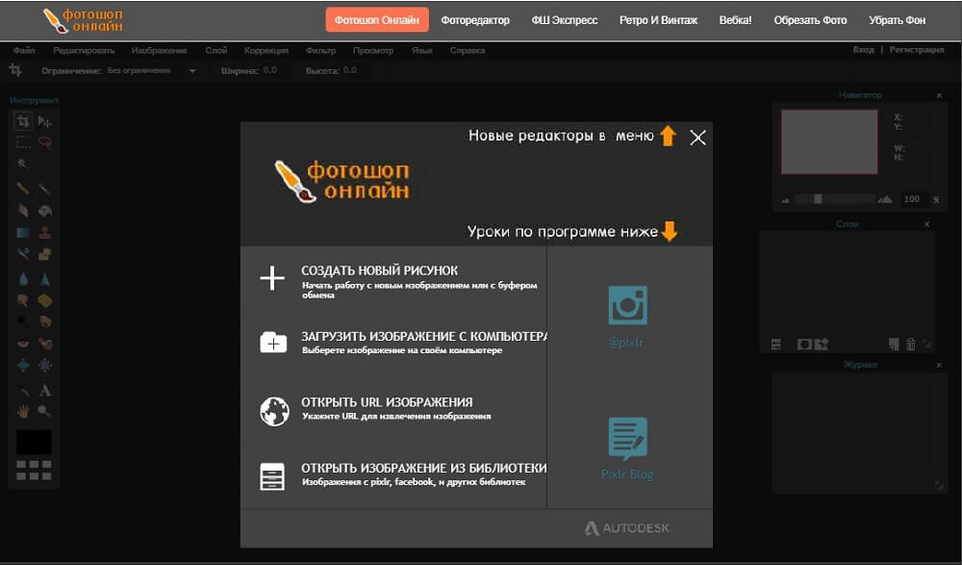Select the Sharpen (cone) tool
Viewport: 962px width, 565px height.
(x=44, y=279)
